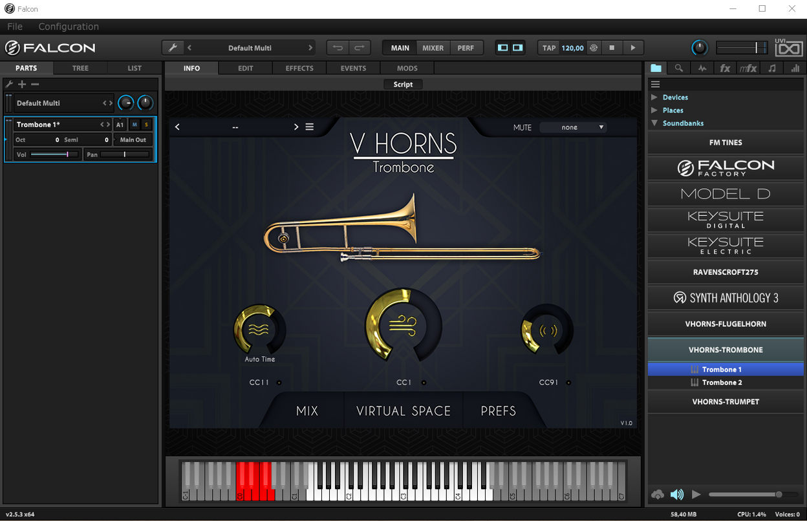Mute the Trombone 1 part
The image size is (807, 521).
pos(134,124)
